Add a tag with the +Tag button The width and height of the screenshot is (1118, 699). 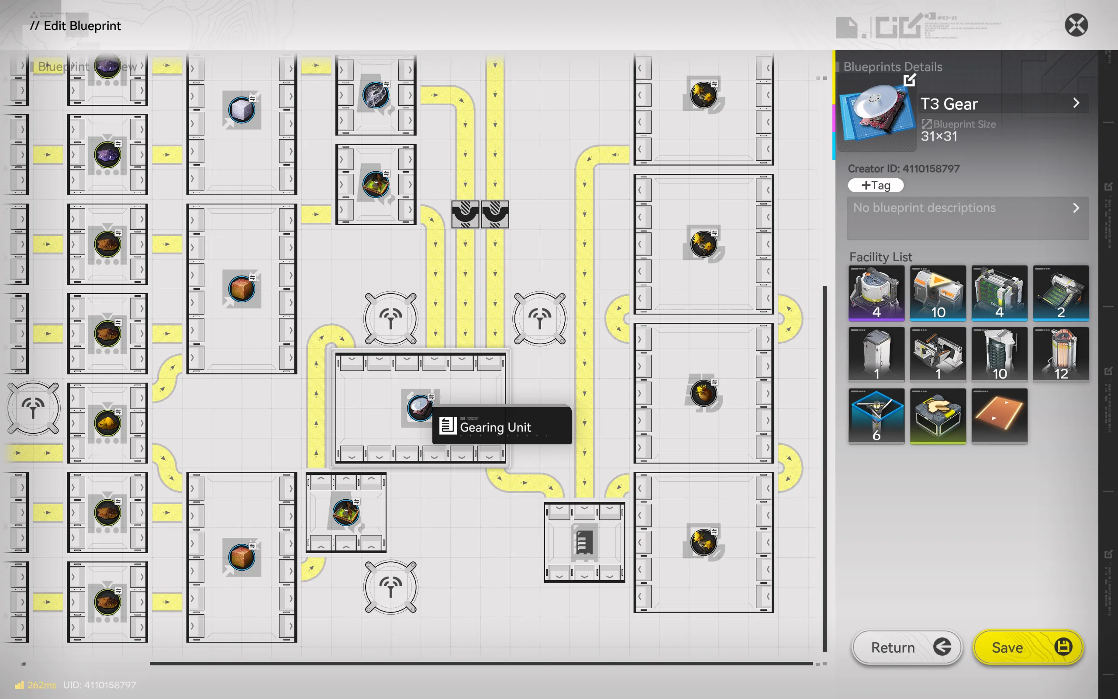[876, 185]
